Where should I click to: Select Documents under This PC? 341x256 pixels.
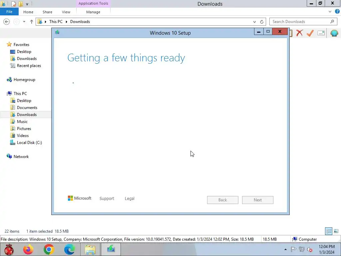click(27, 108)
